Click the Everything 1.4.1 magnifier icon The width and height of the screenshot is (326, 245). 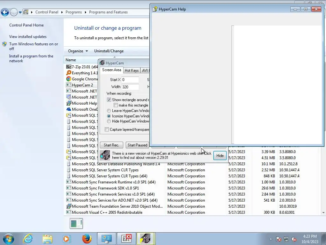[69, 73]
